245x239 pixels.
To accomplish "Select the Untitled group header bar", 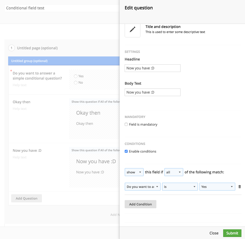I will pos(63,61).
